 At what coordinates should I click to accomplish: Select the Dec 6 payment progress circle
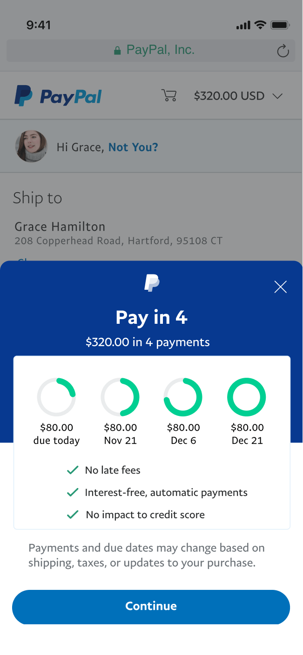pyautogui.click(x=183, y=397)
